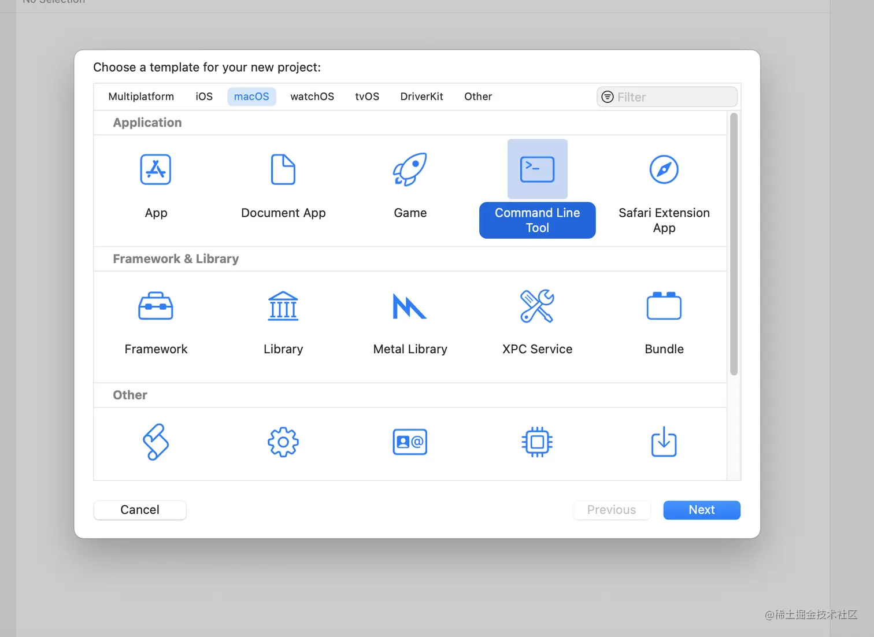Click the "Application" section header
874x637 pixels.
point(147,123)
